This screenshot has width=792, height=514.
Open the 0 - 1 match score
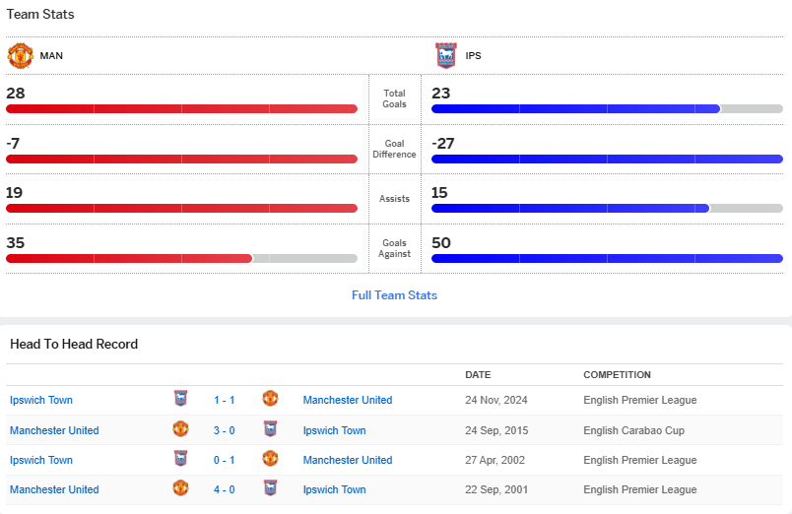(x=225, y=460)
